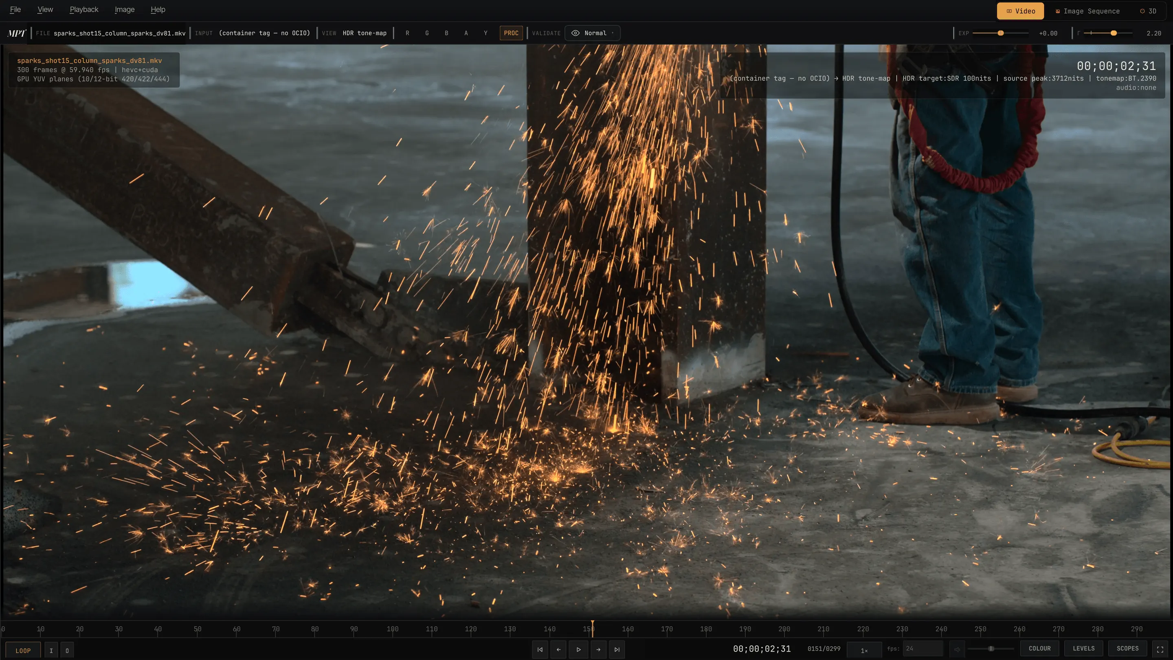Show the A alpha channel
Viewport: 1173px width, 660px height.
466,33
